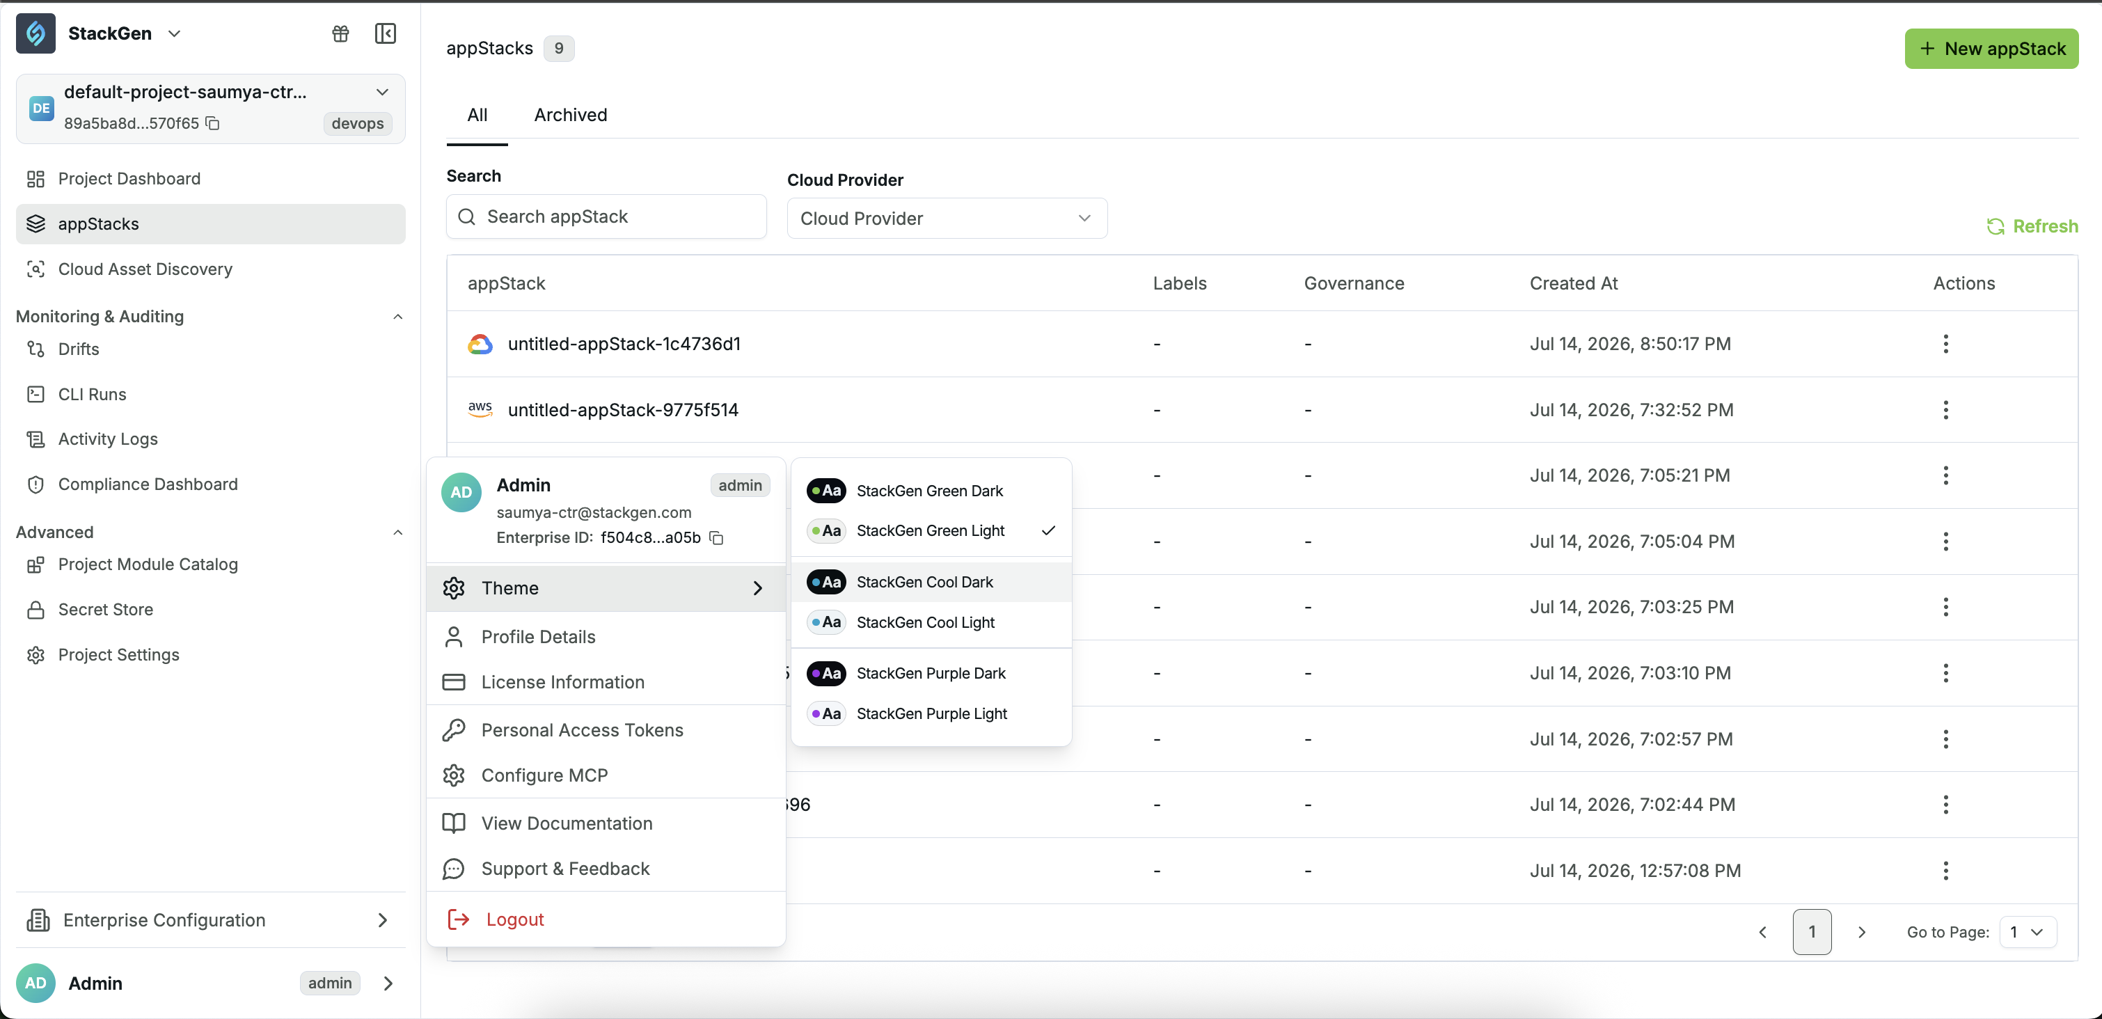Open actions menu for untitled-appStack-1c4736d1

click(x=1945, y=343)
